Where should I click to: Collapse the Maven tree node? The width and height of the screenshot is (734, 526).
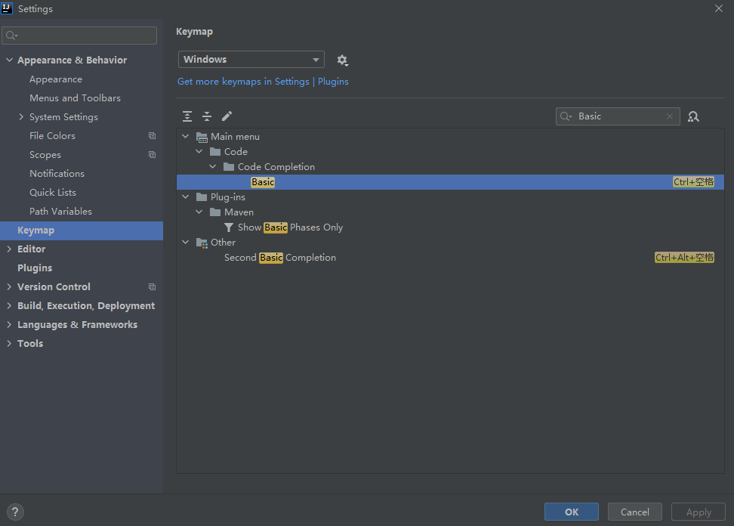pyautogui.click(x=199, y=212)
